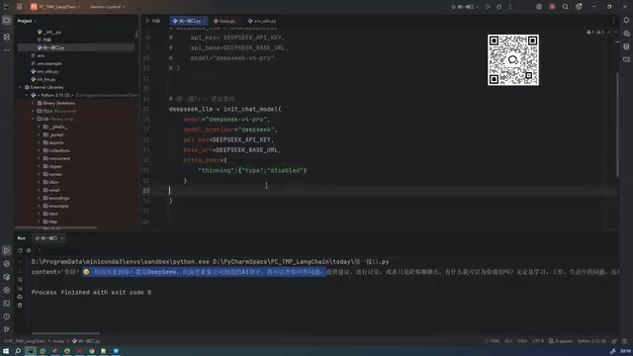Open editor tabs more options menu
Screen dimensions: 633x356
pyautogui.click(x=613, y=21)
